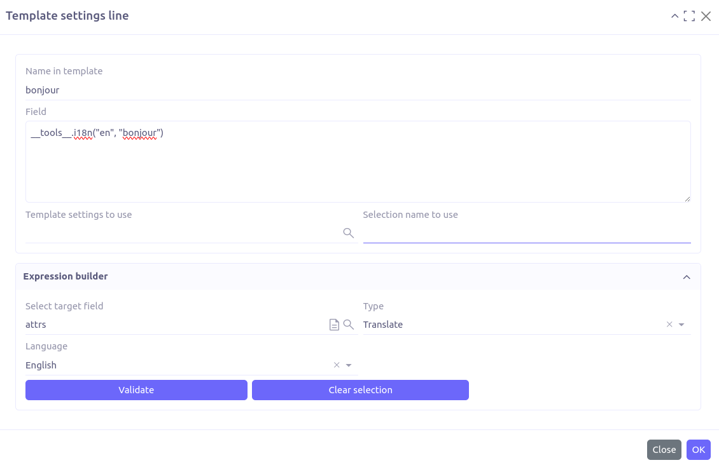The width and height of the screenshot is (719, 465).
Task: Search for Template settings to use
Action: [348, 233]
